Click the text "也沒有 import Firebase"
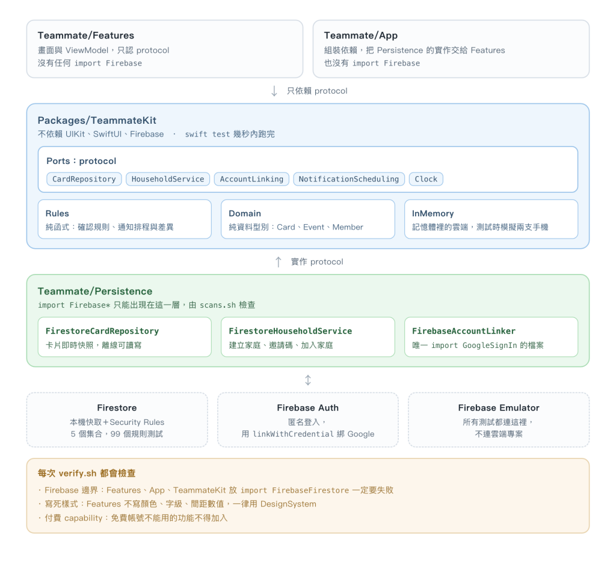This screenshot has width=616, height=563. pyautogui.click(x=372, y=63)
